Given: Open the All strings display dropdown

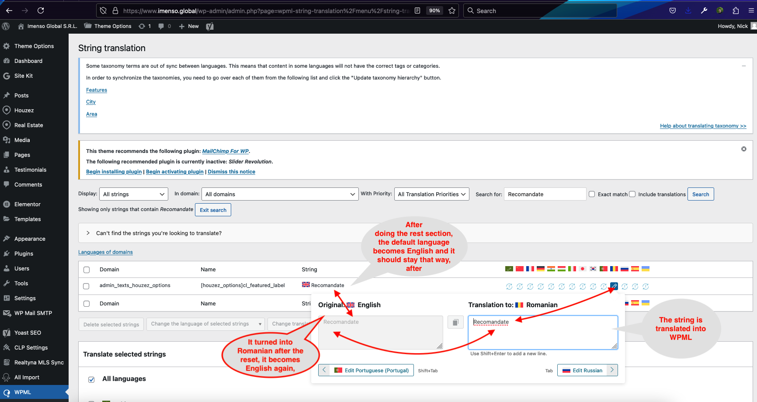Looking at the screenshot, I should (134, 194).
